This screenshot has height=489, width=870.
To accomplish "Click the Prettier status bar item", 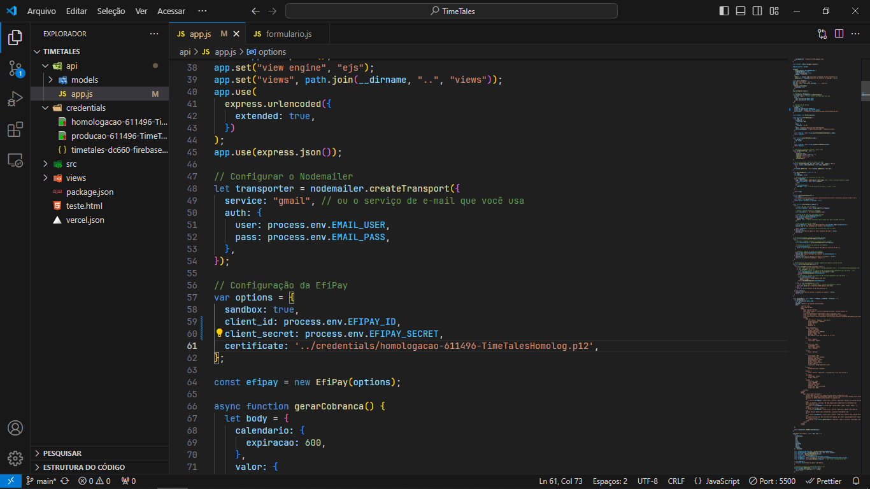I will (x=824, y=481).
